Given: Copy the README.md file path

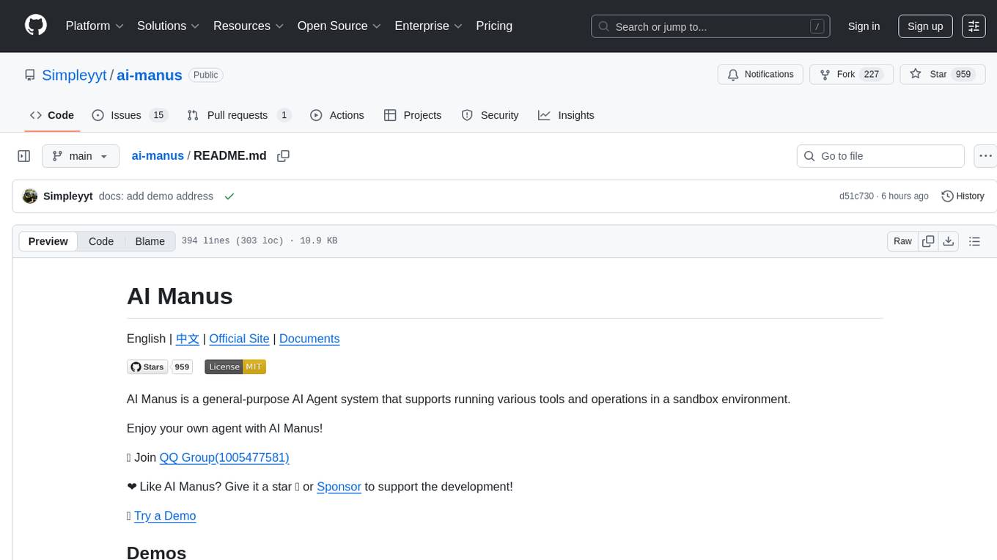Looking at the screenshot, I should pos(283,155).
